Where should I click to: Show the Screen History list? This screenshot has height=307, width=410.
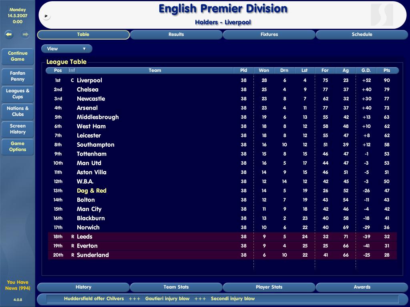click(x=18, y=129)
